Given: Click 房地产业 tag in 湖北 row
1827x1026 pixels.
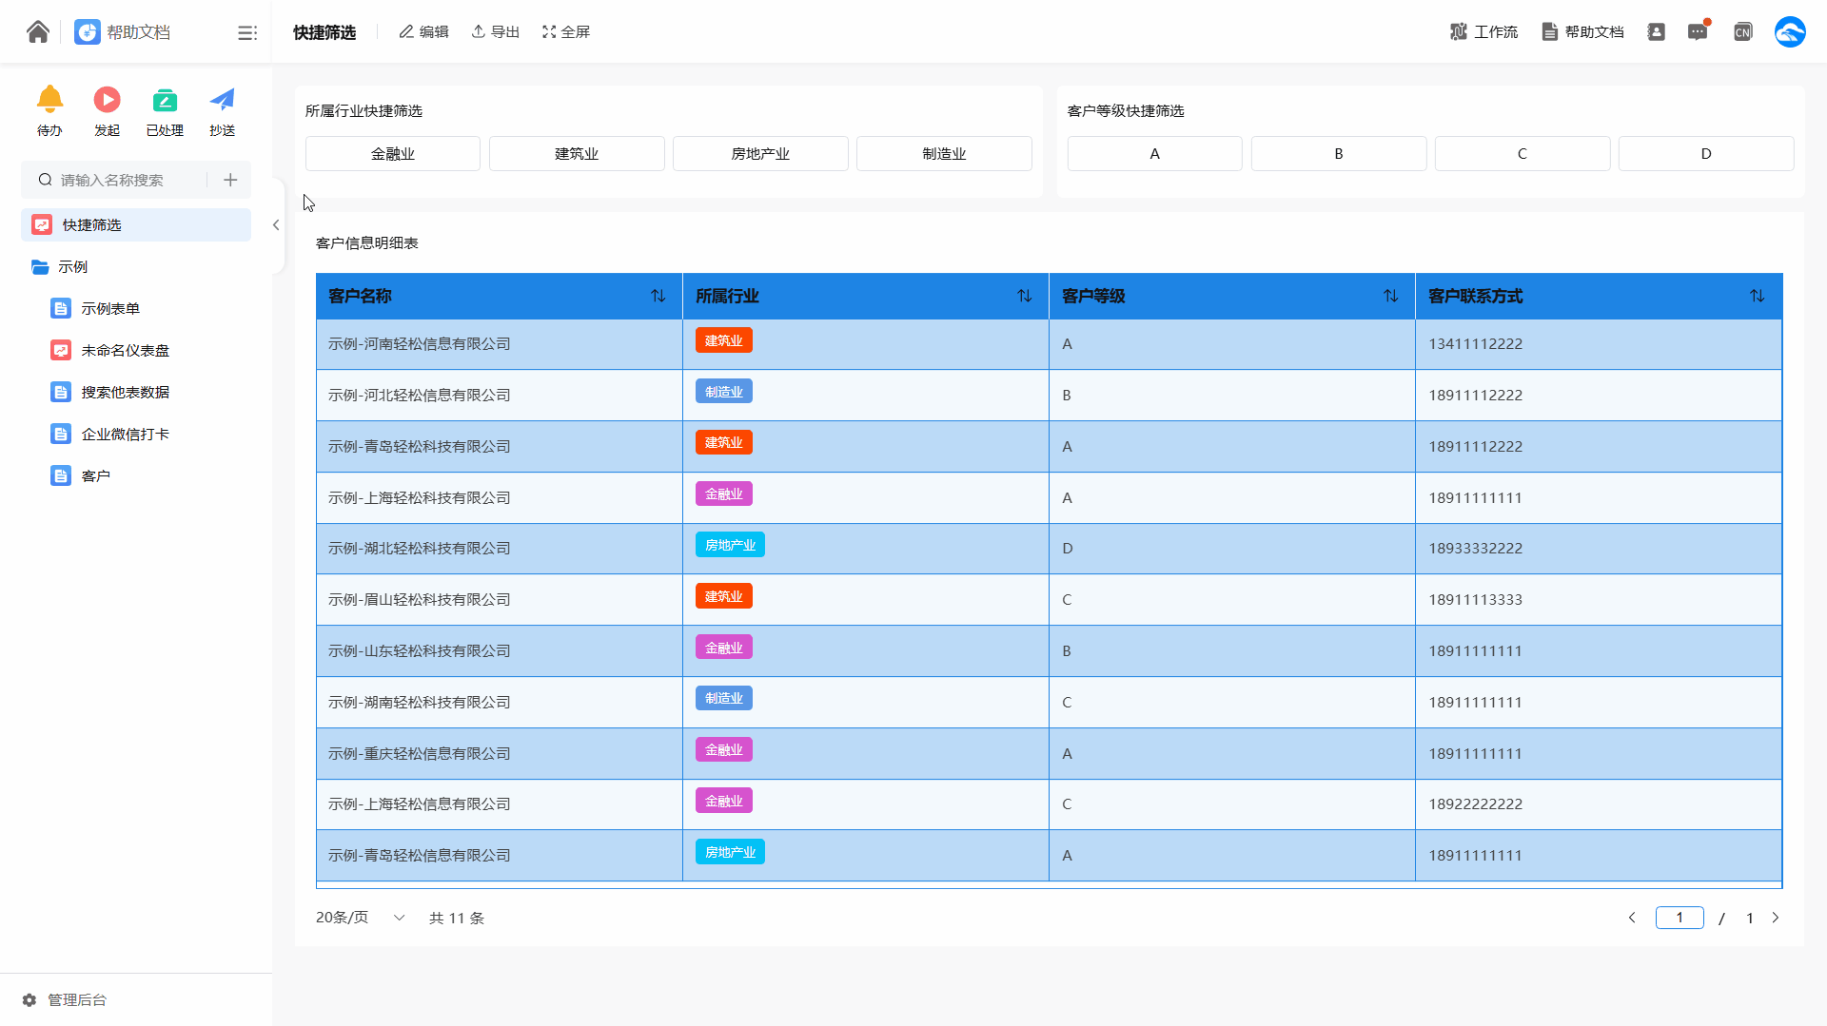Looking at the screenshot, I should [730, 545].
